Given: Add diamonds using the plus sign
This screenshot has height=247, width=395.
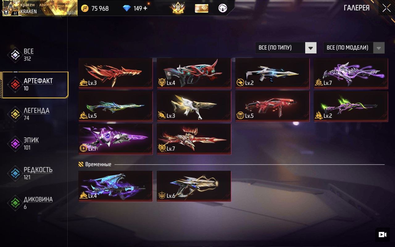Looking at the screenshot, I should tap(145, 8).
